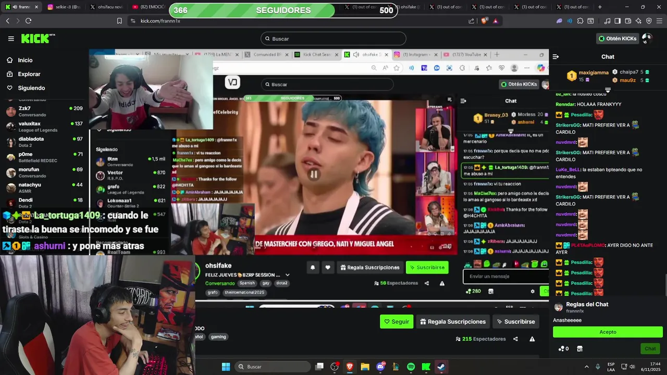
Task: Collapse the chat panel arrow icon
Action: click(555, 57)
